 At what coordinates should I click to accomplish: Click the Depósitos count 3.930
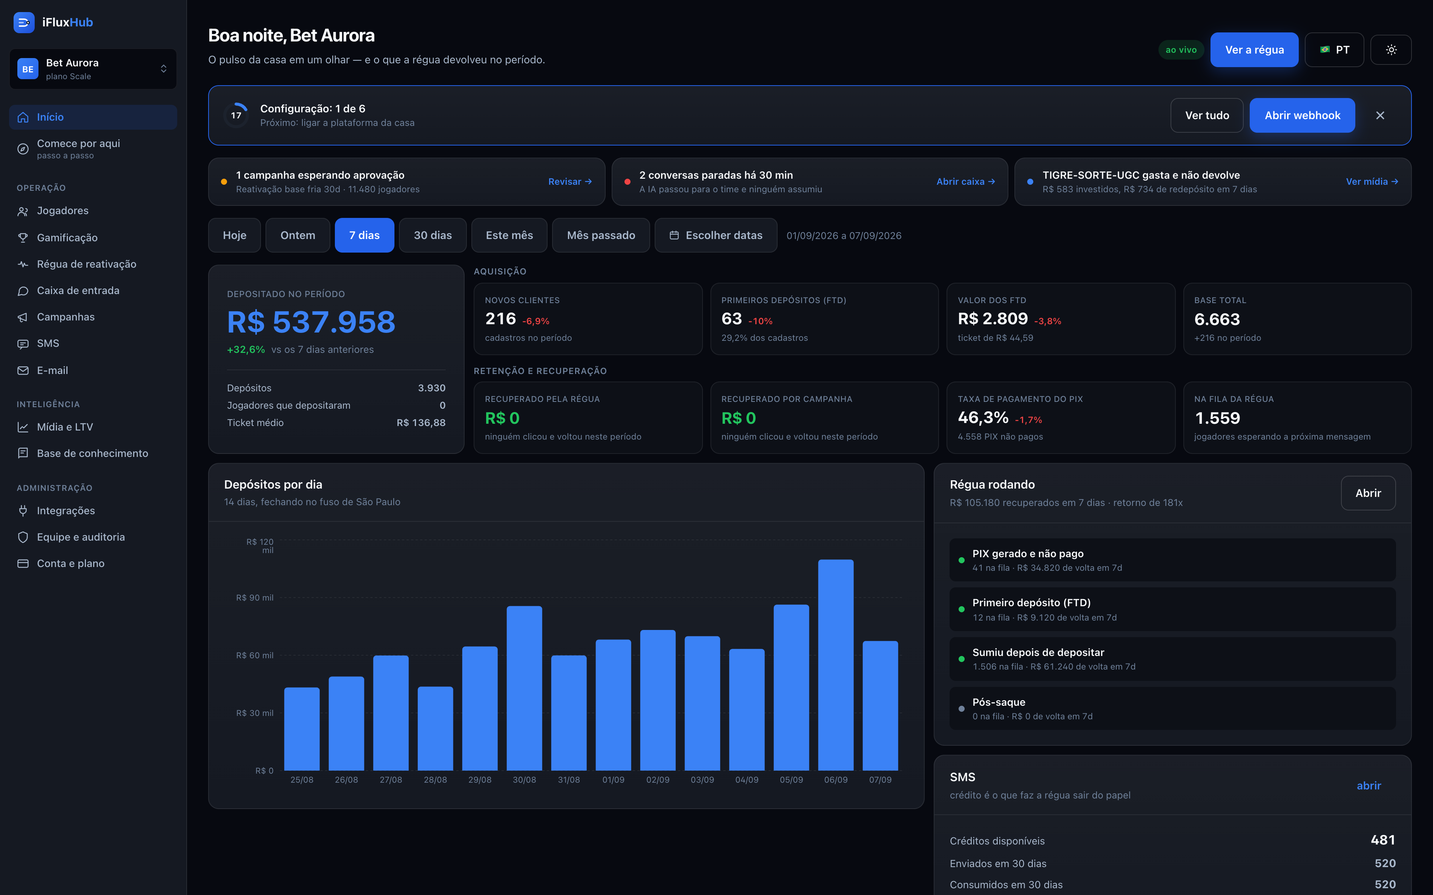tap(431, 388)
